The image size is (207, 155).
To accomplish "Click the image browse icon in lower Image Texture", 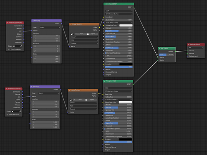I will pos(71,100).
